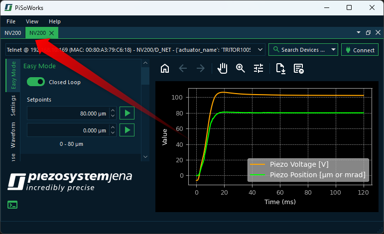Switch to the Waveform side tab

[x=13, y=135]
